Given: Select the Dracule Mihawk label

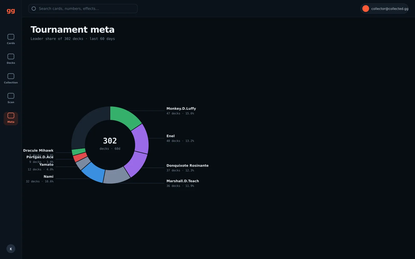Looking at the screenshot, I should click(x=38, y=150).
